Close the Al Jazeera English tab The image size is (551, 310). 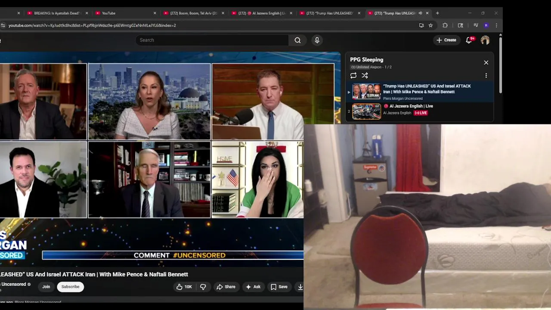coord(291,13)
